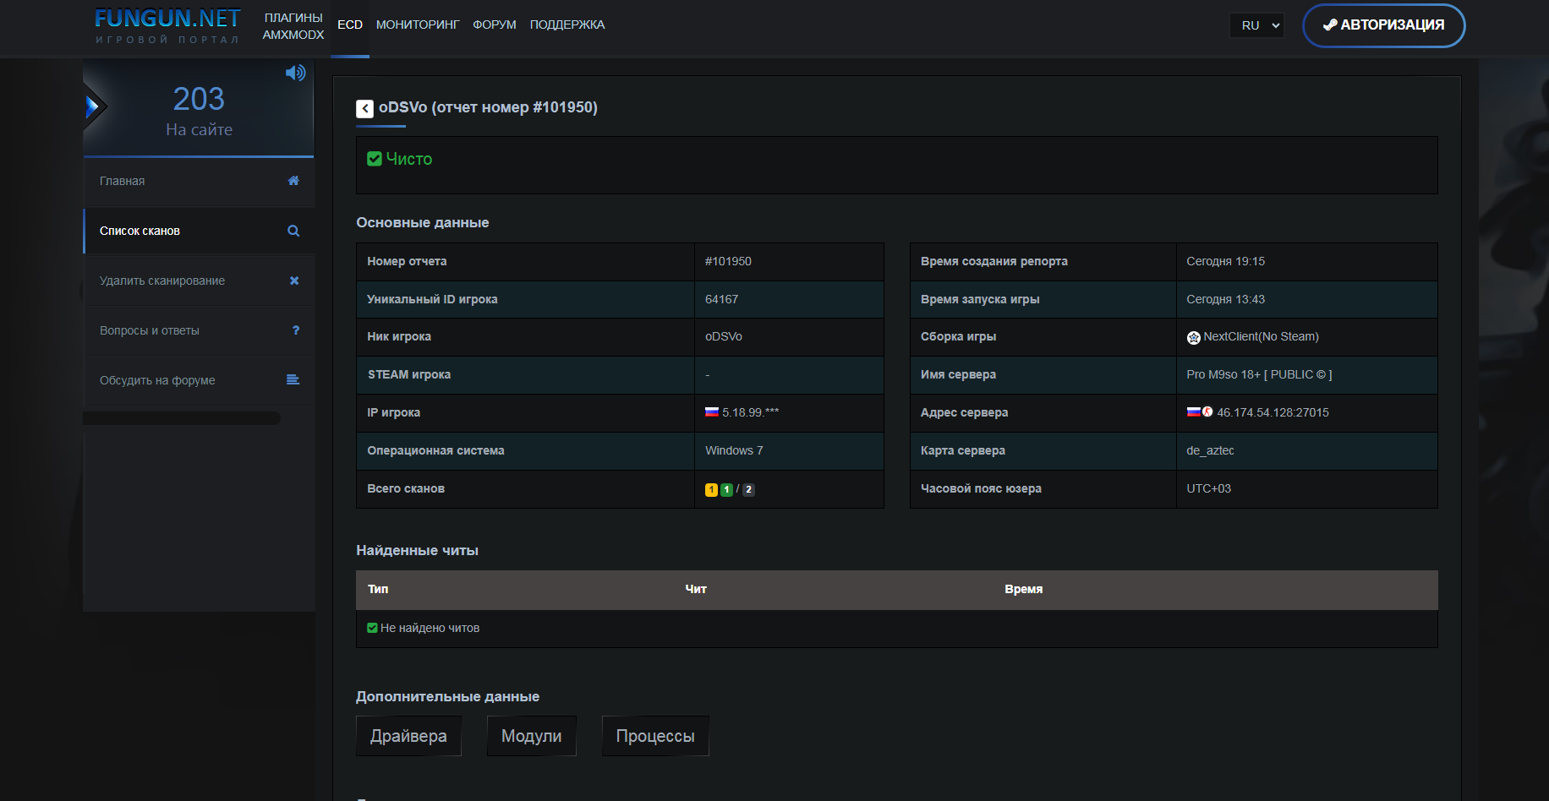The height and width of the screenshot is (801, 1549).
Task: Click the Авторизация button
Action: [x=1383, y=25]
